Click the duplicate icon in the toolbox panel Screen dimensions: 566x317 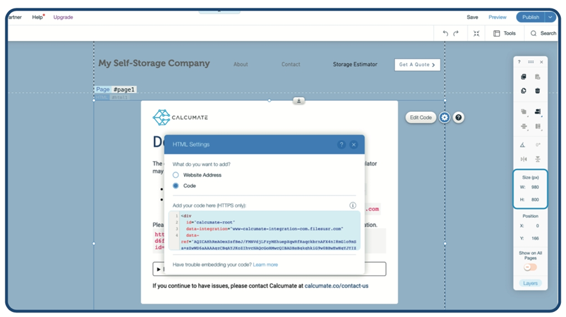click(524, 91)
